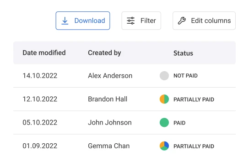Click the NOT PAID status label
This screenshot has width=249, height=167.
coord(185,76)
